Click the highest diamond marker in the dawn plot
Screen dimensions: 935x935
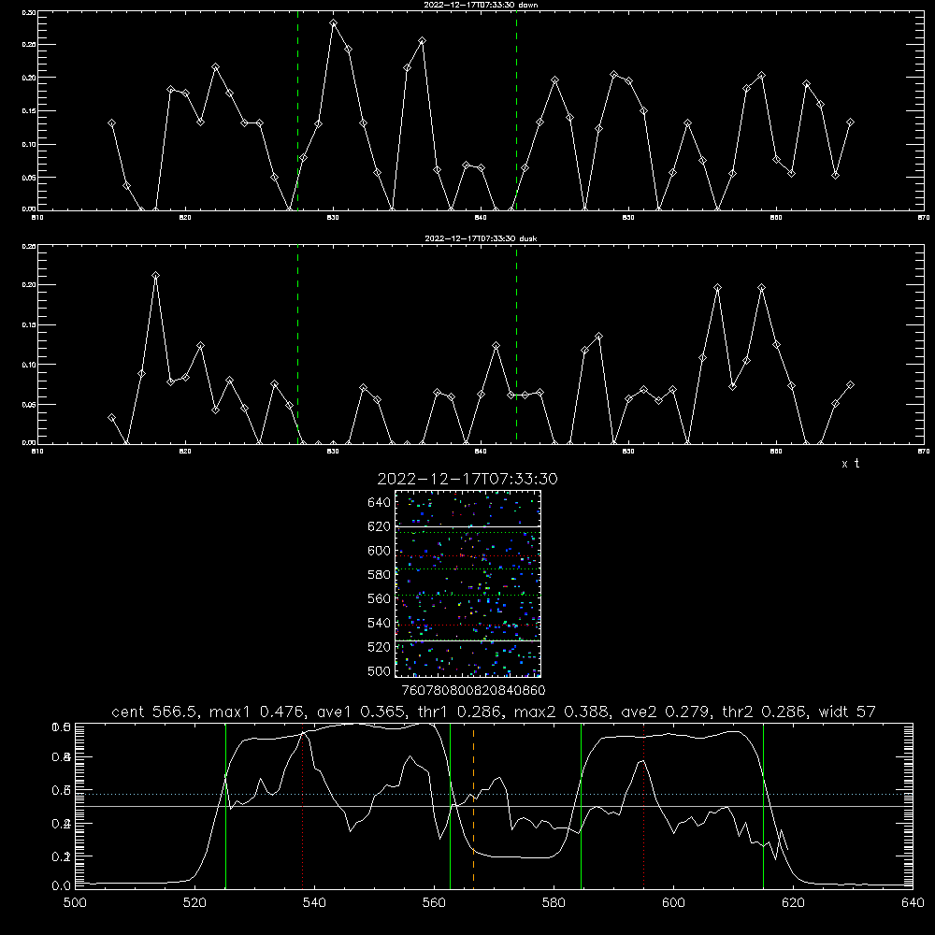[334, 23]
